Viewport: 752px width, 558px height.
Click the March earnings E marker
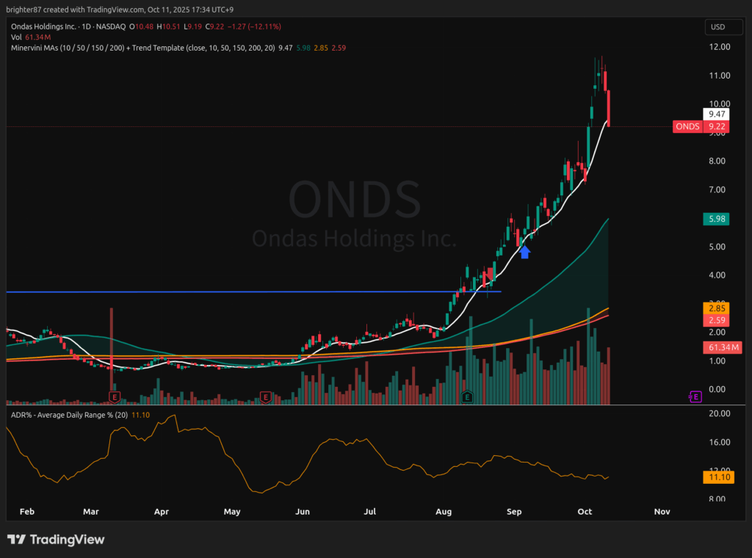pos(114,396)
